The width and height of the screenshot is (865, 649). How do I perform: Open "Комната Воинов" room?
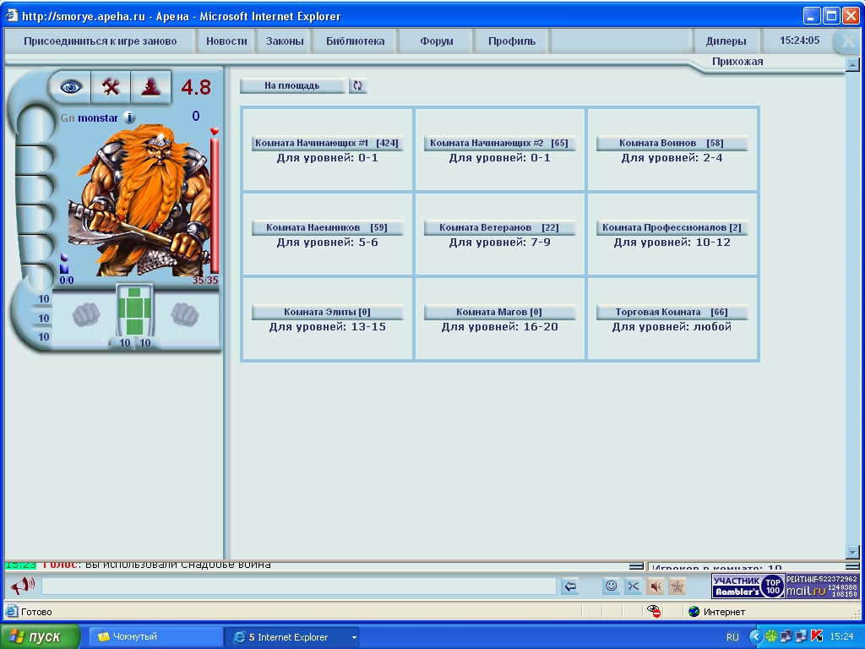(672, 143)
